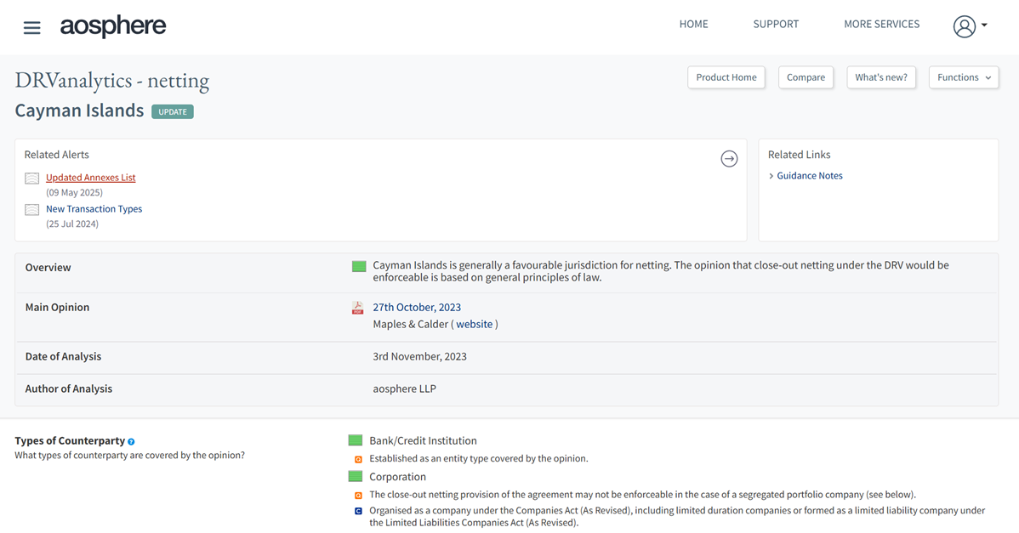Click the Compare button
The height and width of the screenshot is (533, 1019).
coord(806,77)
